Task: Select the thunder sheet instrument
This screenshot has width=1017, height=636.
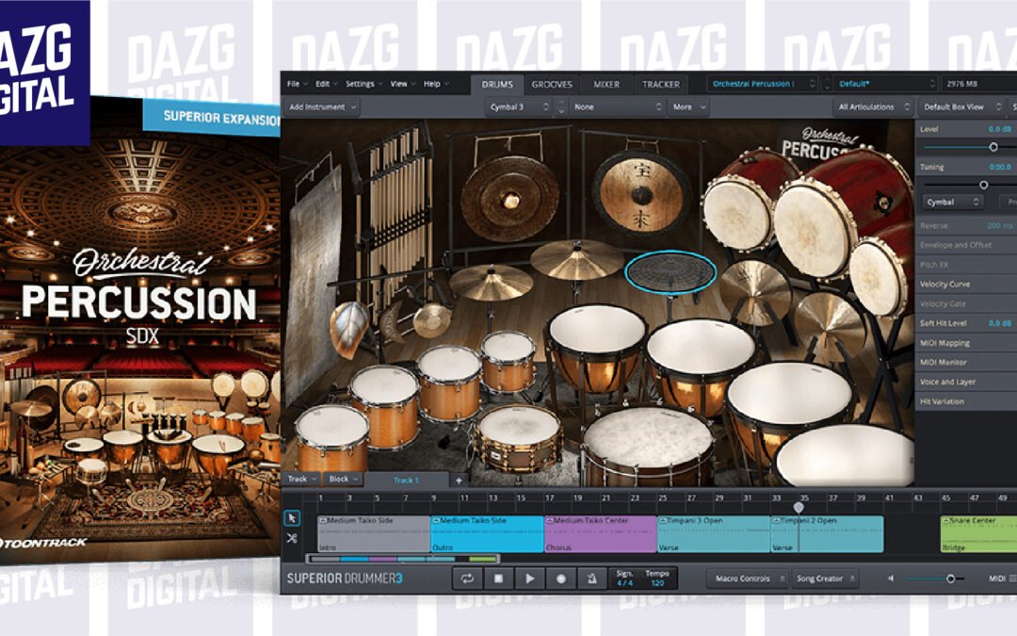Action: click(x=315, y=279)
